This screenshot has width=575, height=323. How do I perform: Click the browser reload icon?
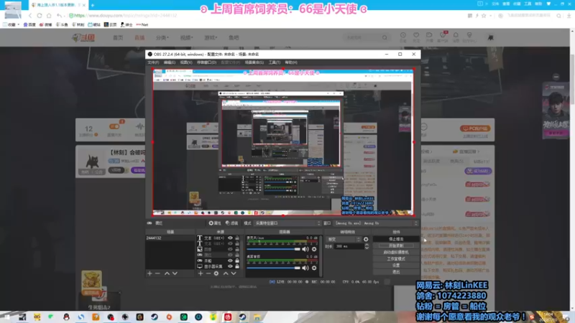click(40, 15)
